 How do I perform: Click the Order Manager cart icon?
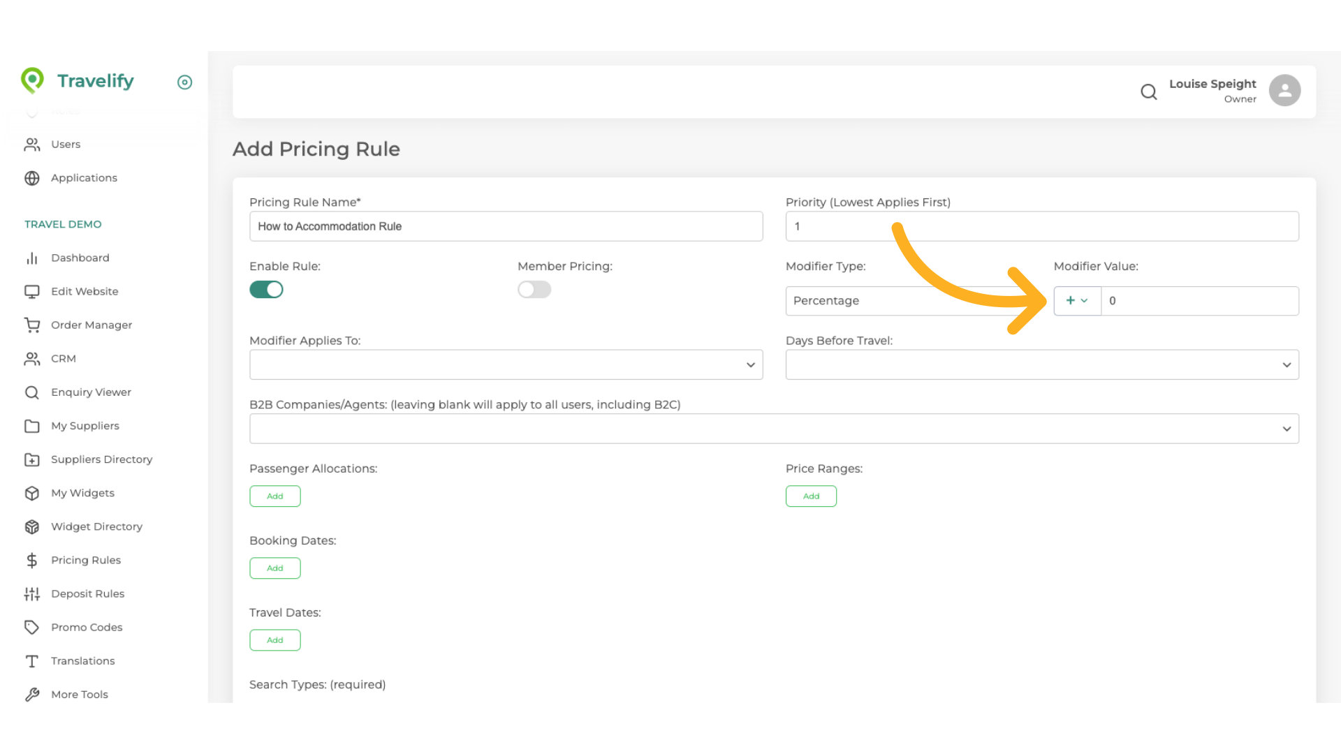(x=32, y=325)
